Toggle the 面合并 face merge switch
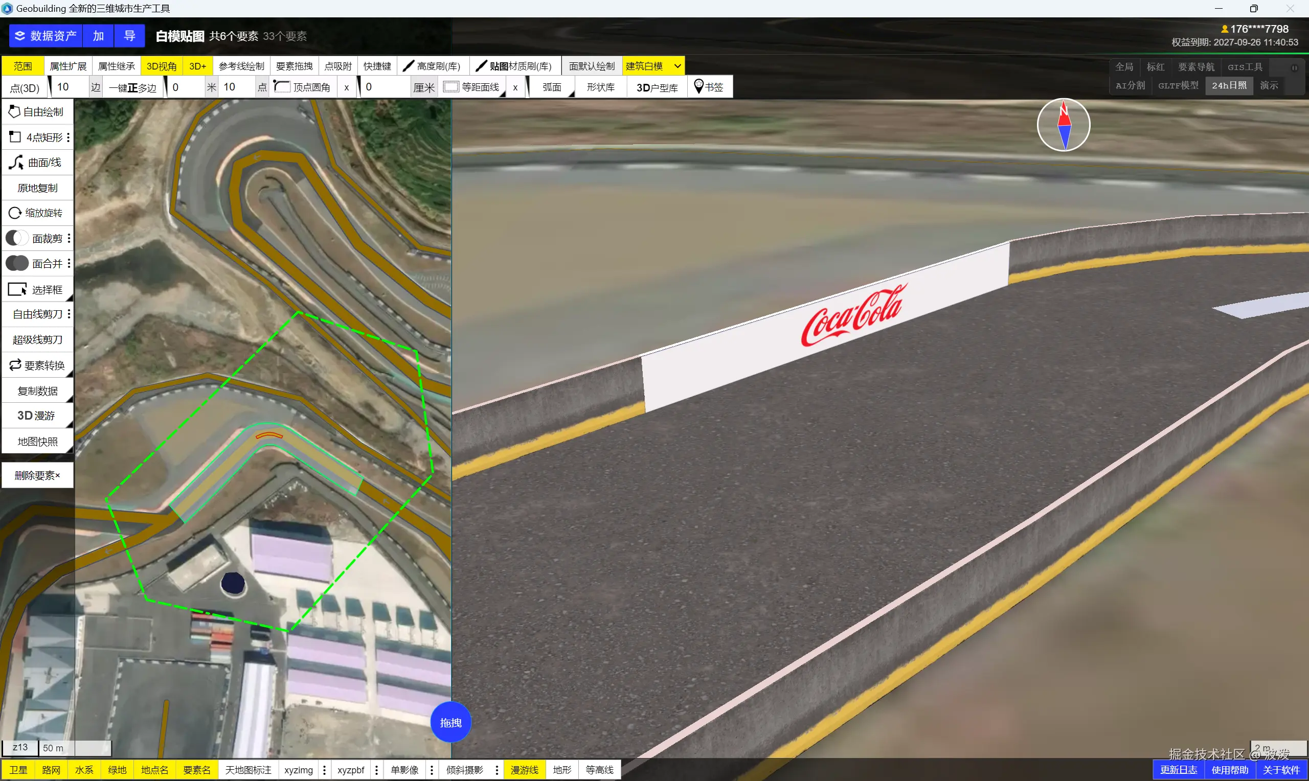 click(x=17, y=263)
